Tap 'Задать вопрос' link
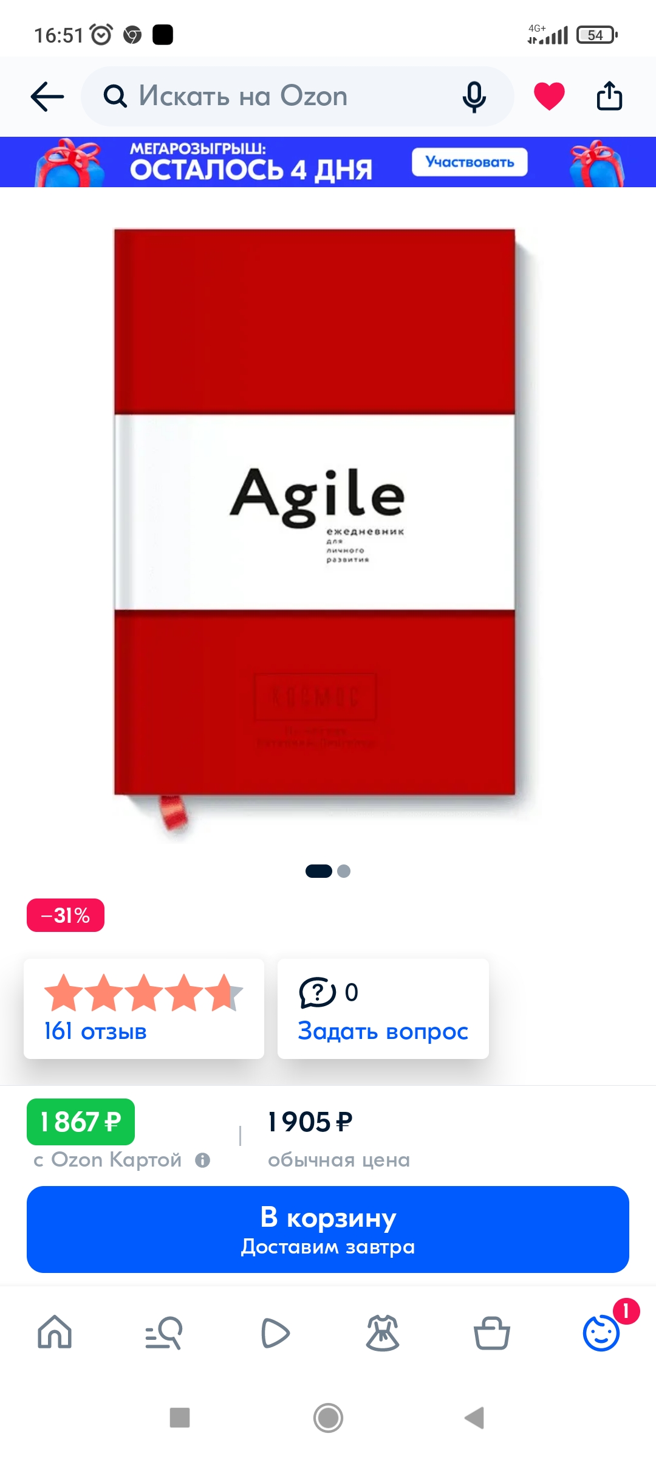 (383, 1031)
